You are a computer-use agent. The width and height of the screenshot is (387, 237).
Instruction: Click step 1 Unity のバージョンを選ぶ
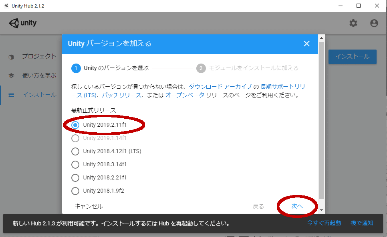110,68
